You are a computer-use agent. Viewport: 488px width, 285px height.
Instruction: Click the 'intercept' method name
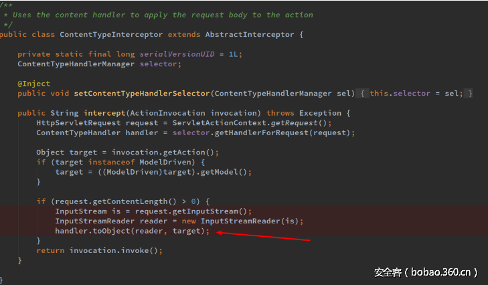(x=104, y=113)
